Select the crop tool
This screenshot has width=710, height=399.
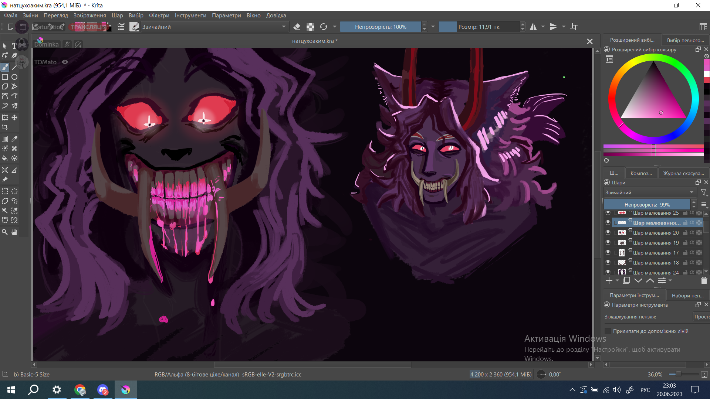[5, 127]
